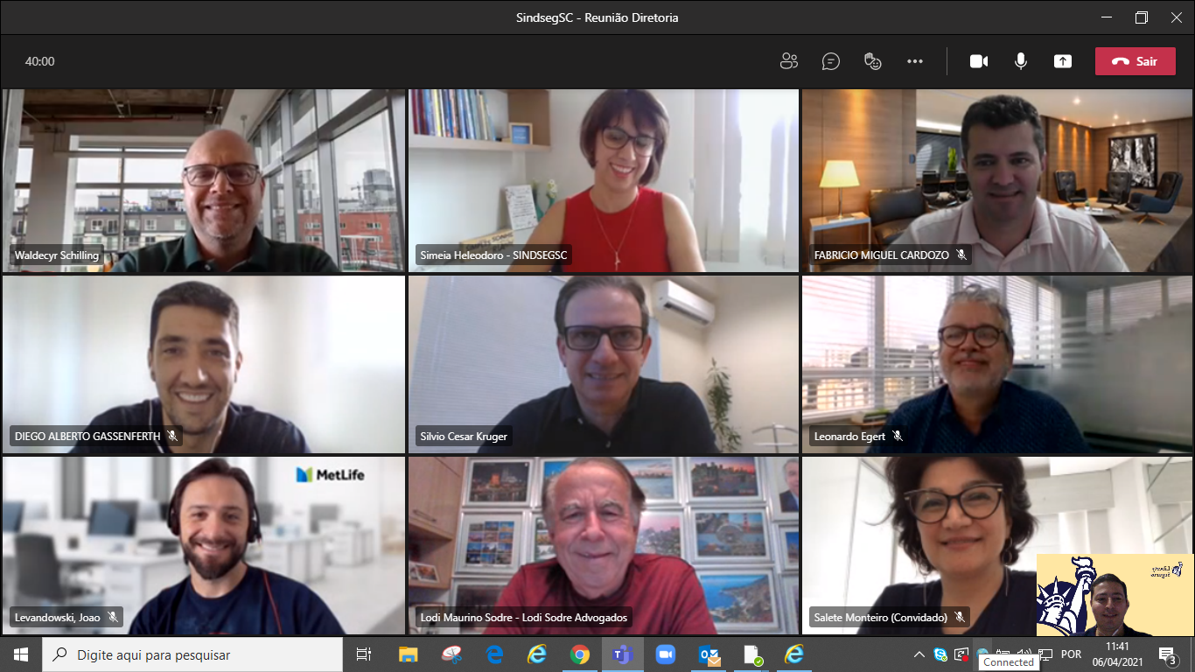The image size is (1195, 672).
Task: Open the Windows Start menu
Action: coord(21,654)
